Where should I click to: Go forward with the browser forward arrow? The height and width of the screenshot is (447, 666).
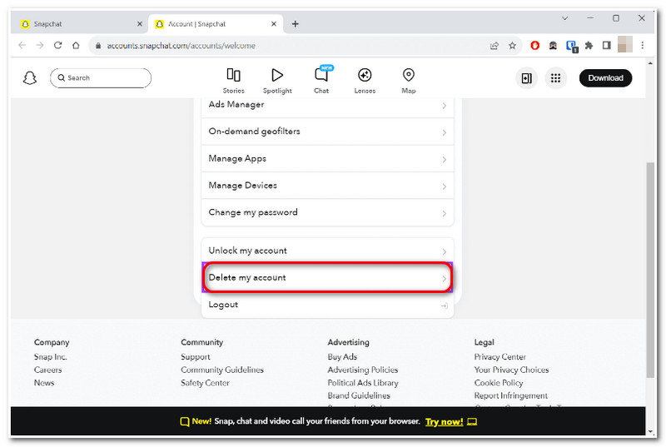pos(40,46)
